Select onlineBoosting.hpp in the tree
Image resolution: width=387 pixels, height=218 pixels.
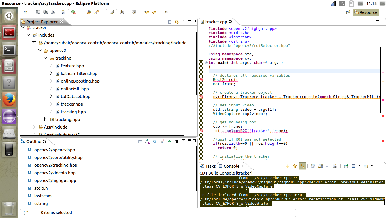click(x=80, y=81)
